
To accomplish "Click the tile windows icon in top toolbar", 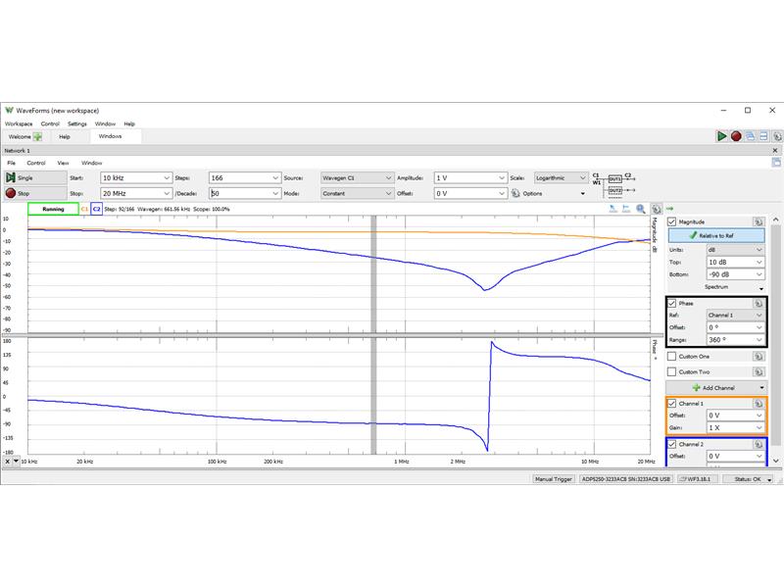I will tap(763, 136).
